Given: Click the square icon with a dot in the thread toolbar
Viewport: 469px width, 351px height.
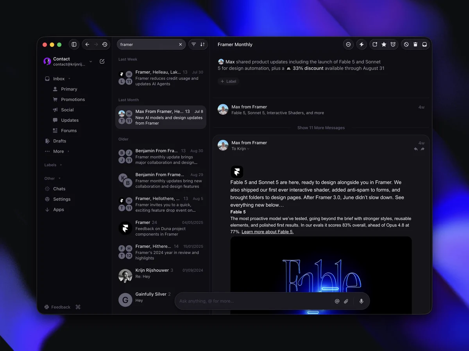Looking at the screenshot, I should (x=374, y=45).
